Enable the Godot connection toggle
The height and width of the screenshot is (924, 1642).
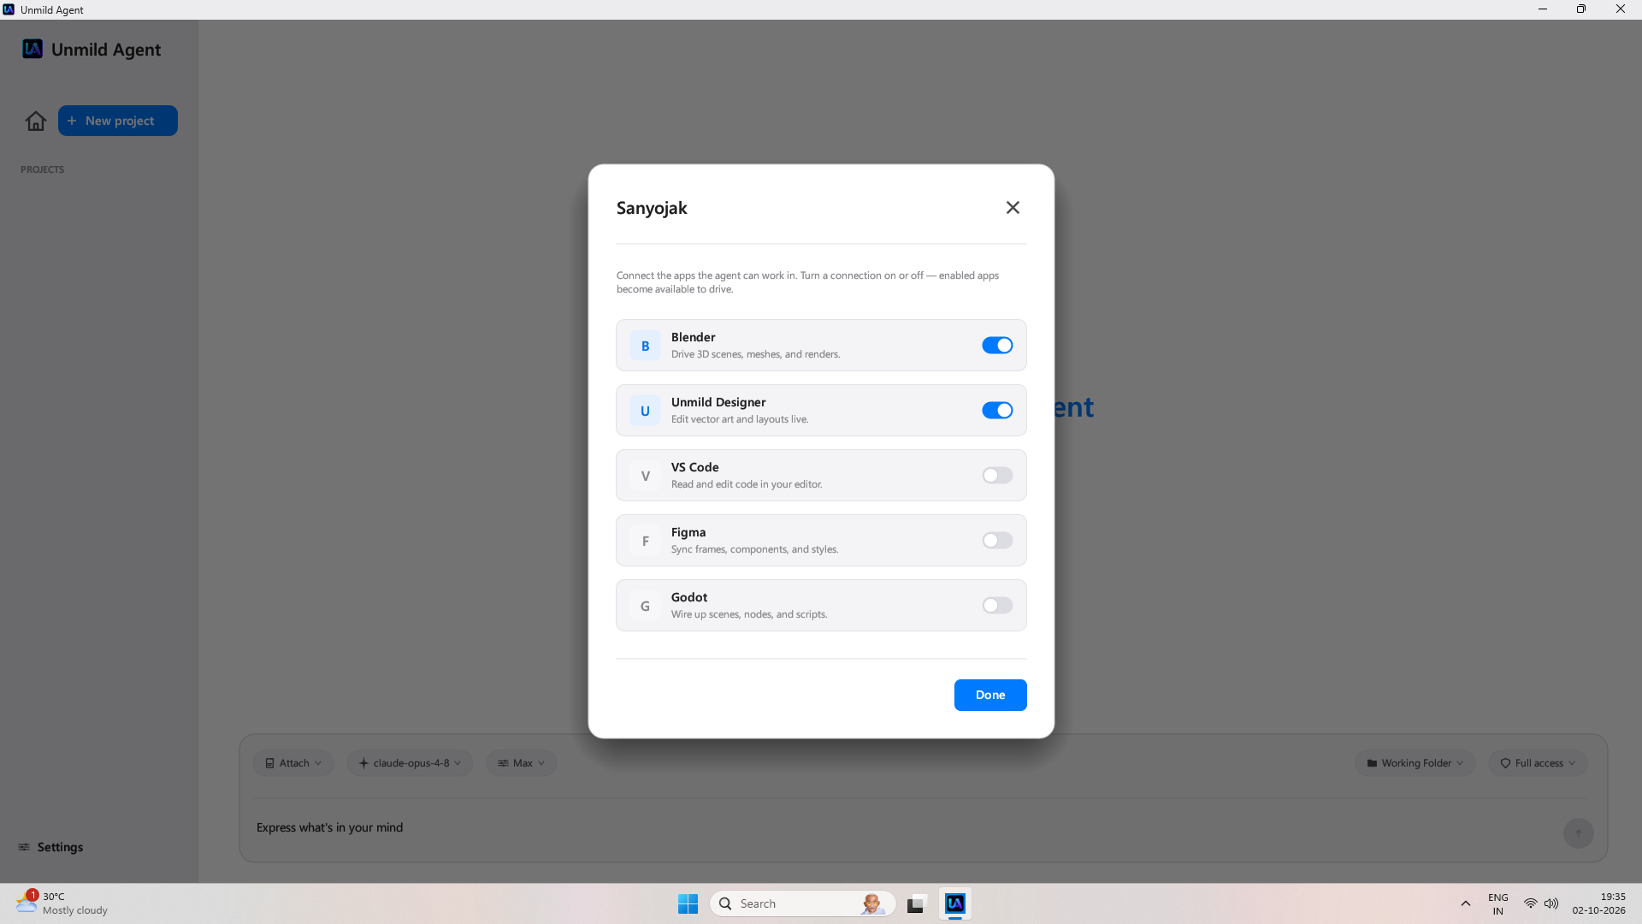click(x=997, y=606)
